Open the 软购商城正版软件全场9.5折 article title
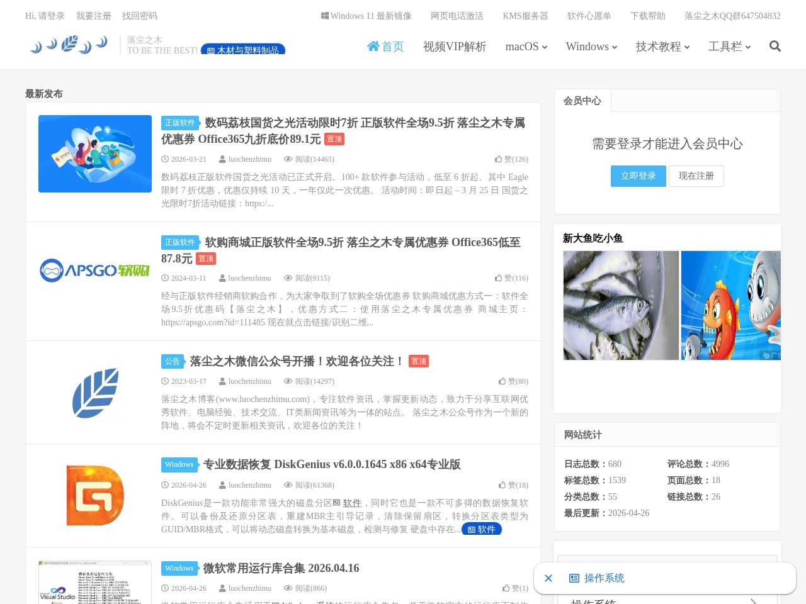The height and width of the screenshot is (604, 806). 341,250
